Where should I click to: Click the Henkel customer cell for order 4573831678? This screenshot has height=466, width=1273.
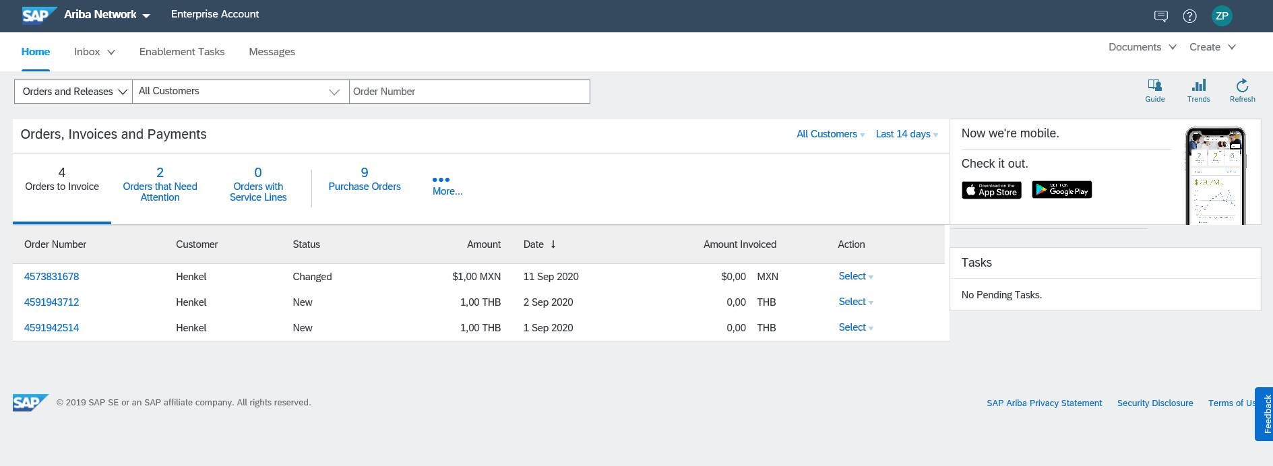pyautogui.click(x=191, y=277)
